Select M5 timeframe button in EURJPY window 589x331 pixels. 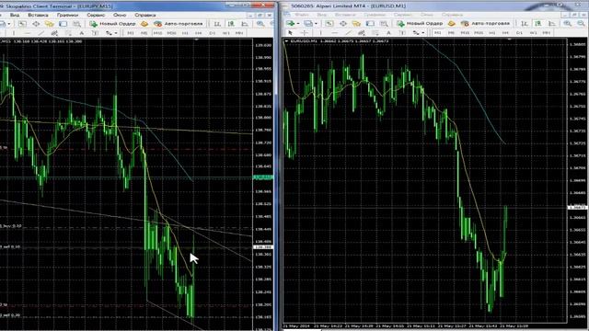pyautogui.click(x=144, y=33)
